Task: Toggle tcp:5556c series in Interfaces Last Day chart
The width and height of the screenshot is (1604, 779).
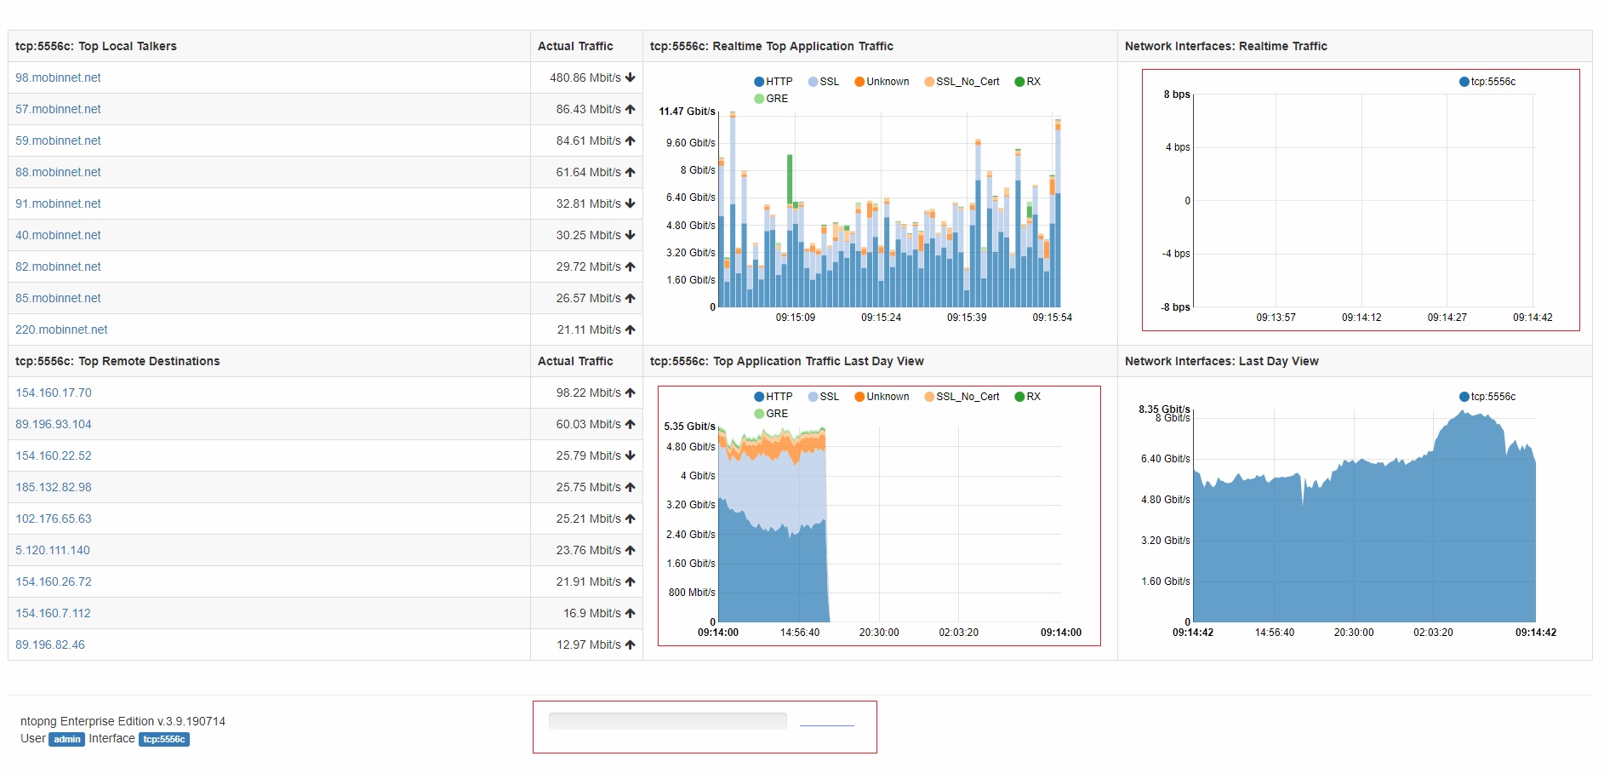Action: pos(1487,397)
